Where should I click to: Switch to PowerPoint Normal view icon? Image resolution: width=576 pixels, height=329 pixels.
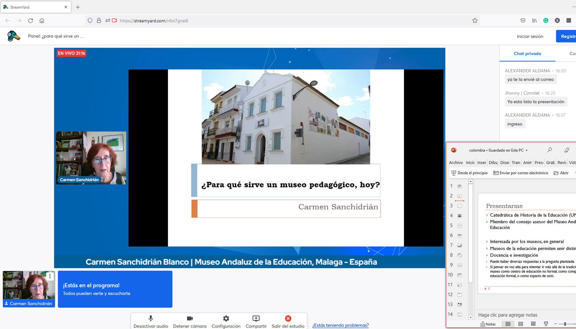[508, 324]
